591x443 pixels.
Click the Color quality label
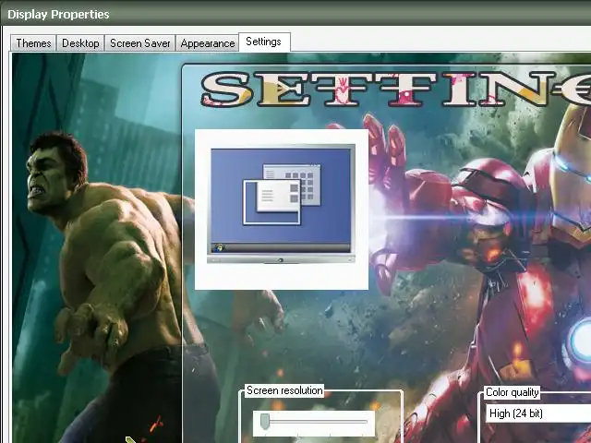pos(512,392)
